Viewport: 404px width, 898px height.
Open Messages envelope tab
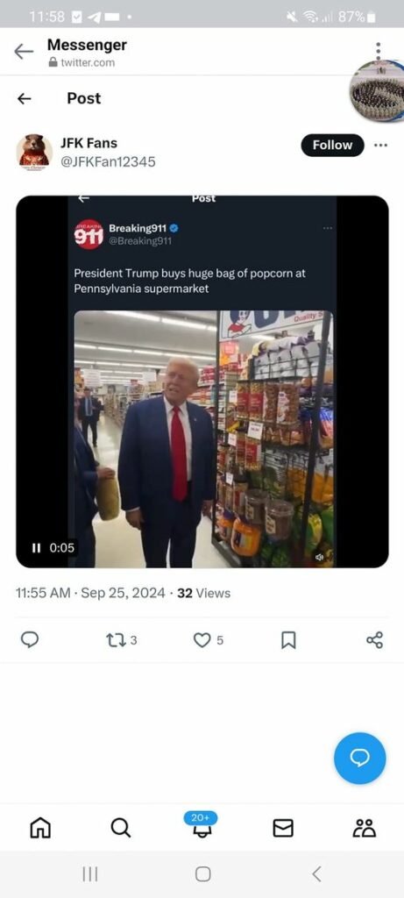[x=283, y=828]
